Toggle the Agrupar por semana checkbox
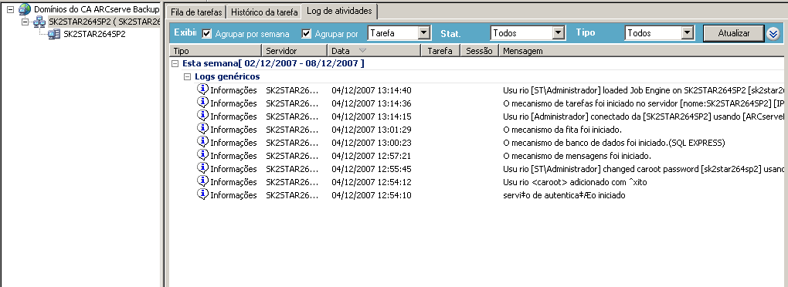 pos(206,34)
